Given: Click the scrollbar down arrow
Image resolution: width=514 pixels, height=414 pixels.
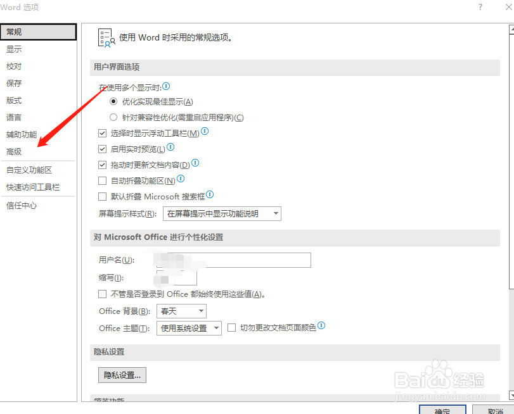Looking at the screenshot, I should pyautogui.click(x=511, y=396).
